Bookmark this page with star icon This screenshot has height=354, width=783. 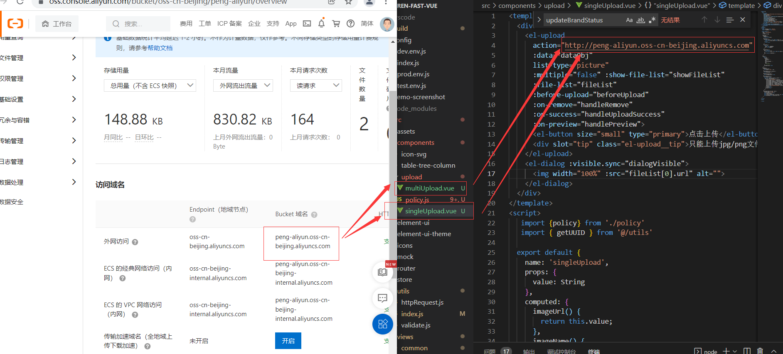pos(348,2)
